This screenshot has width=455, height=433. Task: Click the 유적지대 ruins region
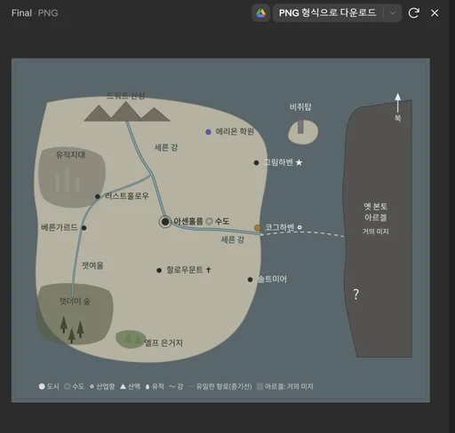[72, 177]
